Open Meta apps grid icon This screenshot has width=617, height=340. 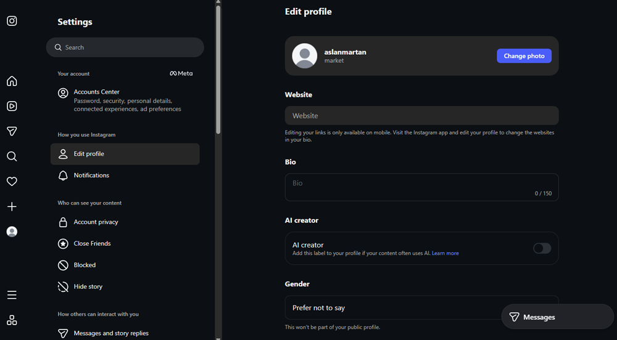pyautogui.click(x=12, y=320)
